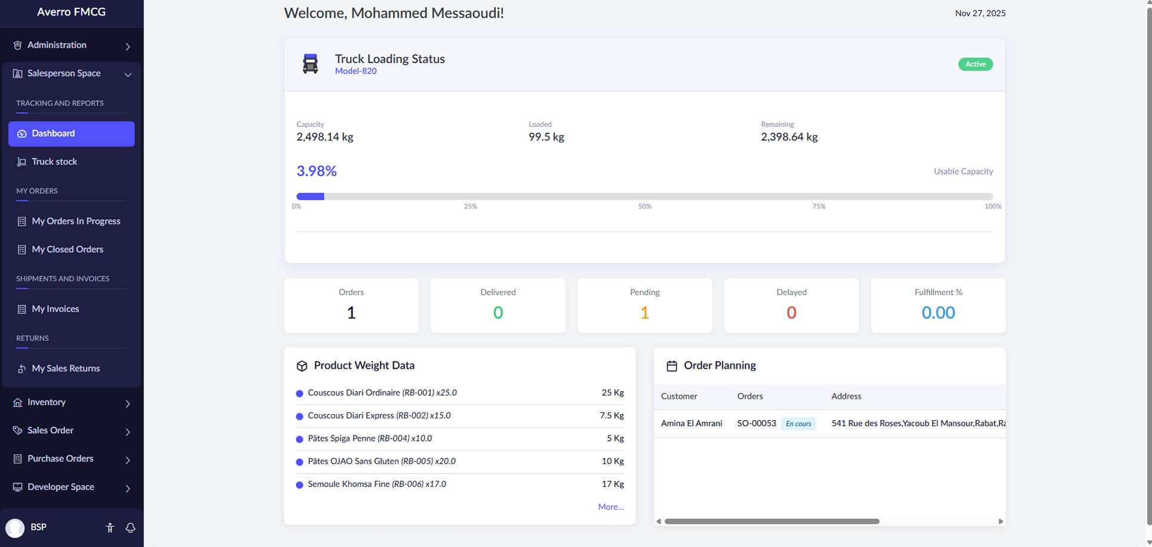Click the My Closed Orders document icon
Viewport: 1152px width, 547px height.
[21, 249]
